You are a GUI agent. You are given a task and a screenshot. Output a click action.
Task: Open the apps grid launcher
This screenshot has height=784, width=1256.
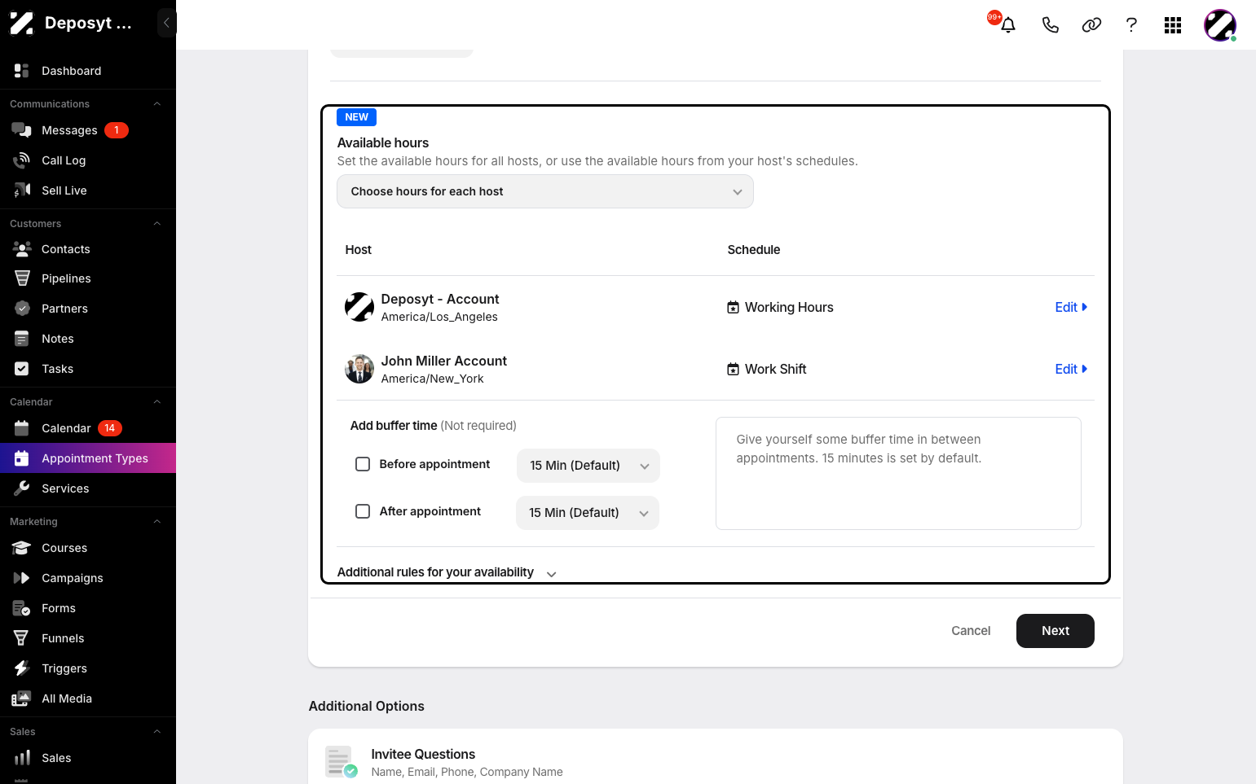pos(1173,25)
